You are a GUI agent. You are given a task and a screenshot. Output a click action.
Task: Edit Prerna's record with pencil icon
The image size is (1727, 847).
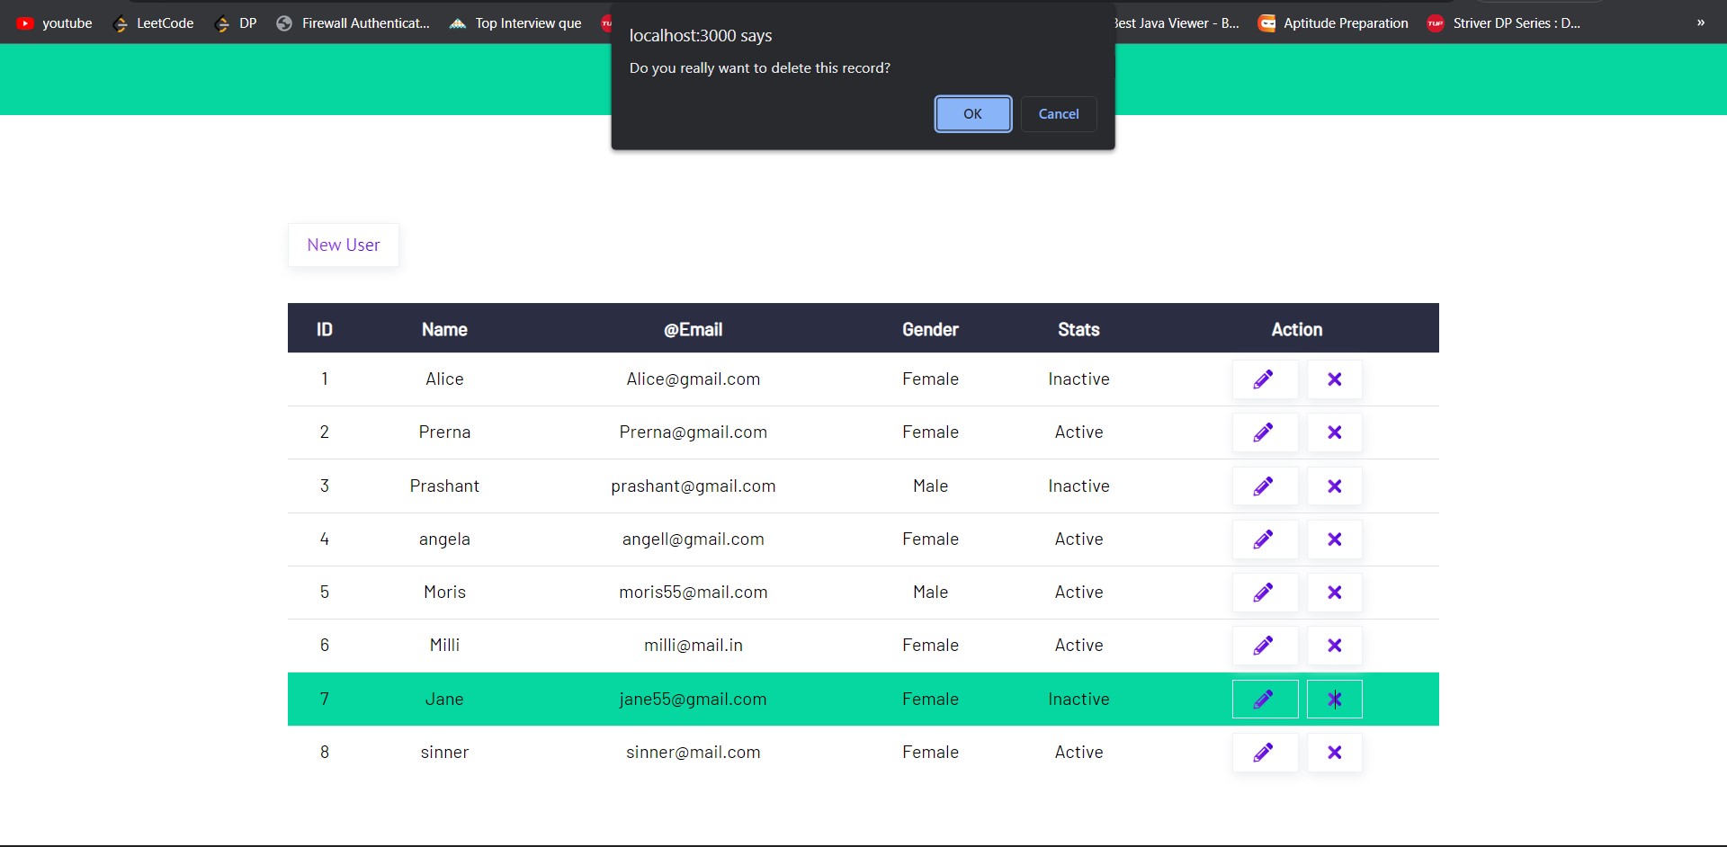tap(1265, 432)
